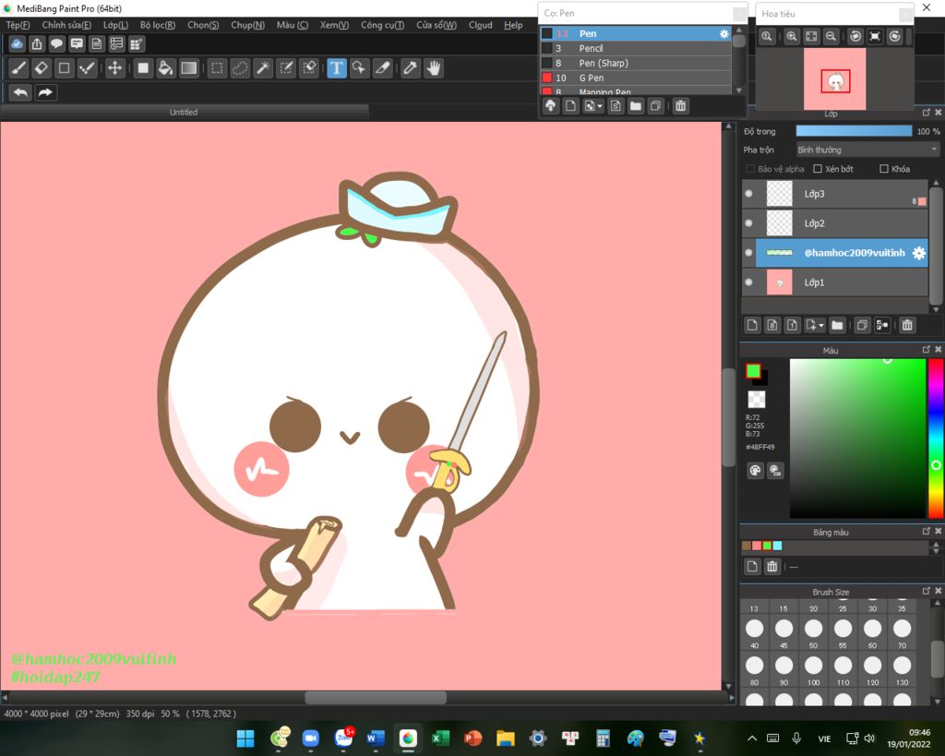Open add-layer dropdown arrow in Layer panel

(x=821, y=326)
